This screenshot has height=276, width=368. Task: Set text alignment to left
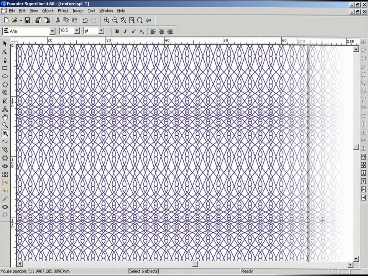(153, 31)
